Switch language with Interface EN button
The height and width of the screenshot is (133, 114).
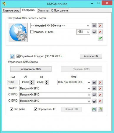[x=91, y=56]
